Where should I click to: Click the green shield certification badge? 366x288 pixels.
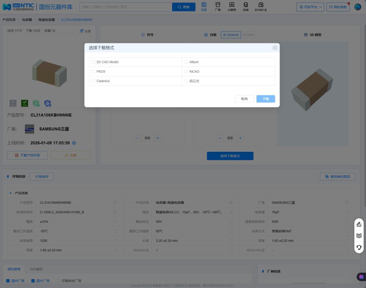click(36, 103)
